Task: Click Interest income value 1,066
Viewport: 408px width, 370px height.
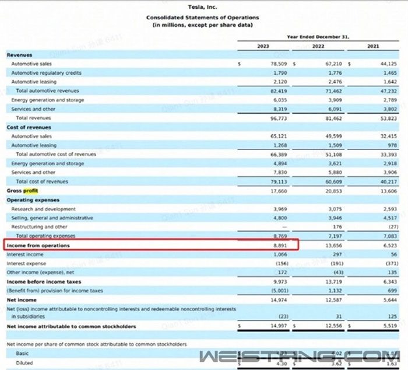Action: [x=280, y=254]
